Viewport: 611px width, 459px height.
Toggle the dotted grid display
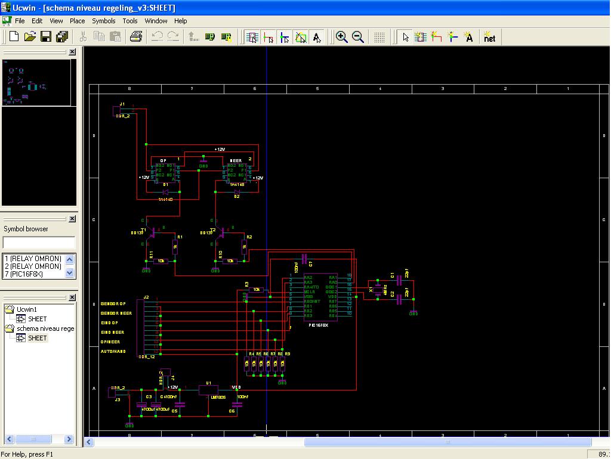click(379, 37)
